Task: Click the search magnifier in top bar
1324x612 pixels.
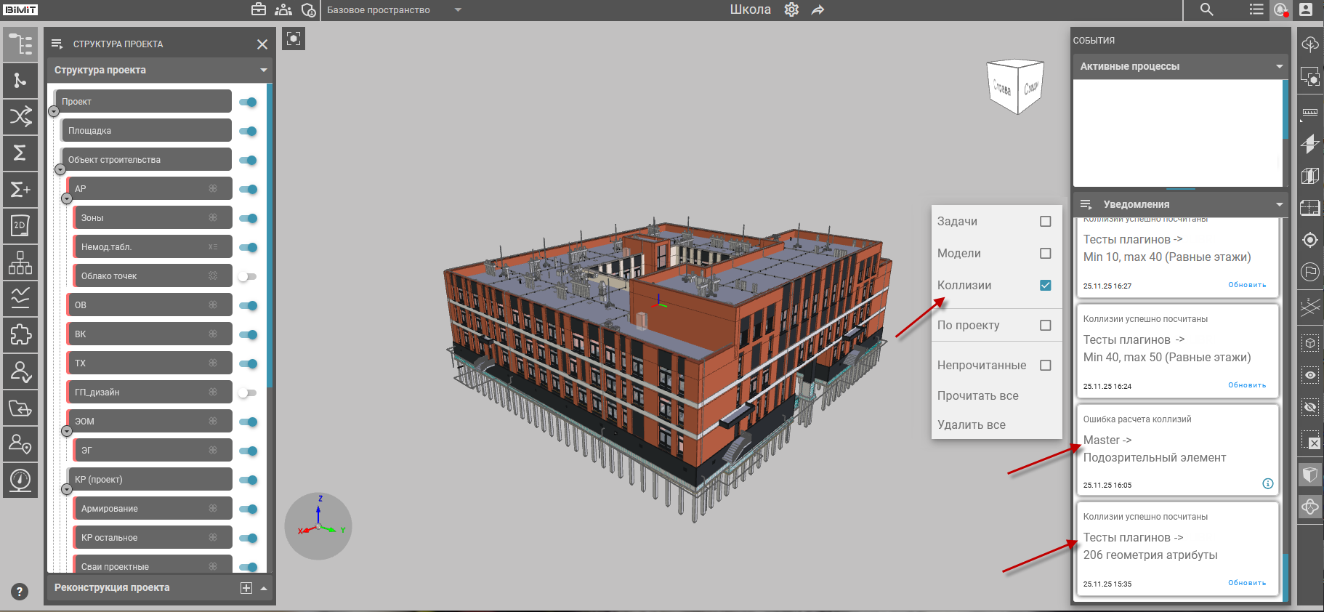Action: [x=1206, y=9]
